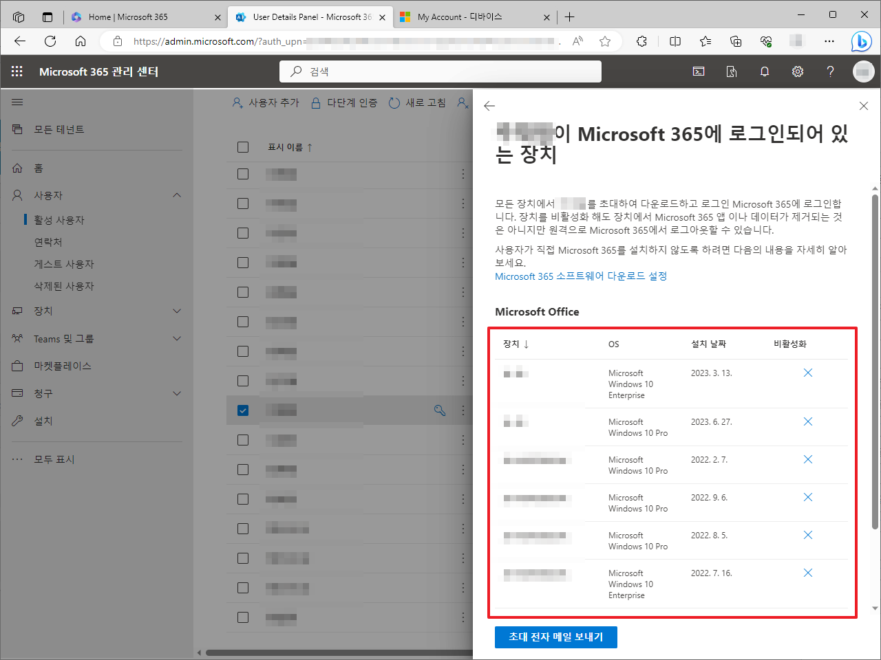881x660 pixels.
Task: Open browser collections icon
Action: [x=736, y=41]
